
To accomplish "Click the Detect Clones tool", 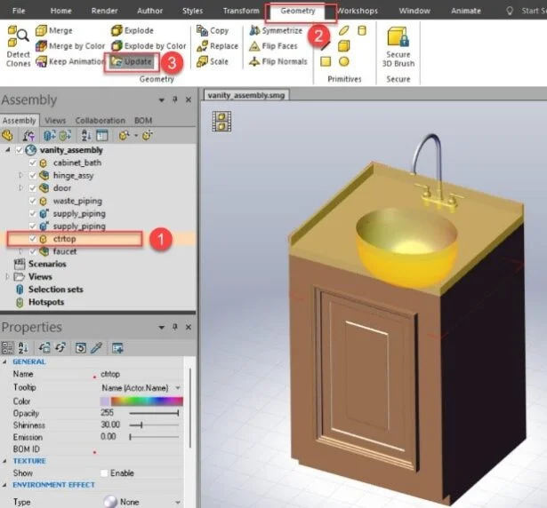I will (18, 45).
